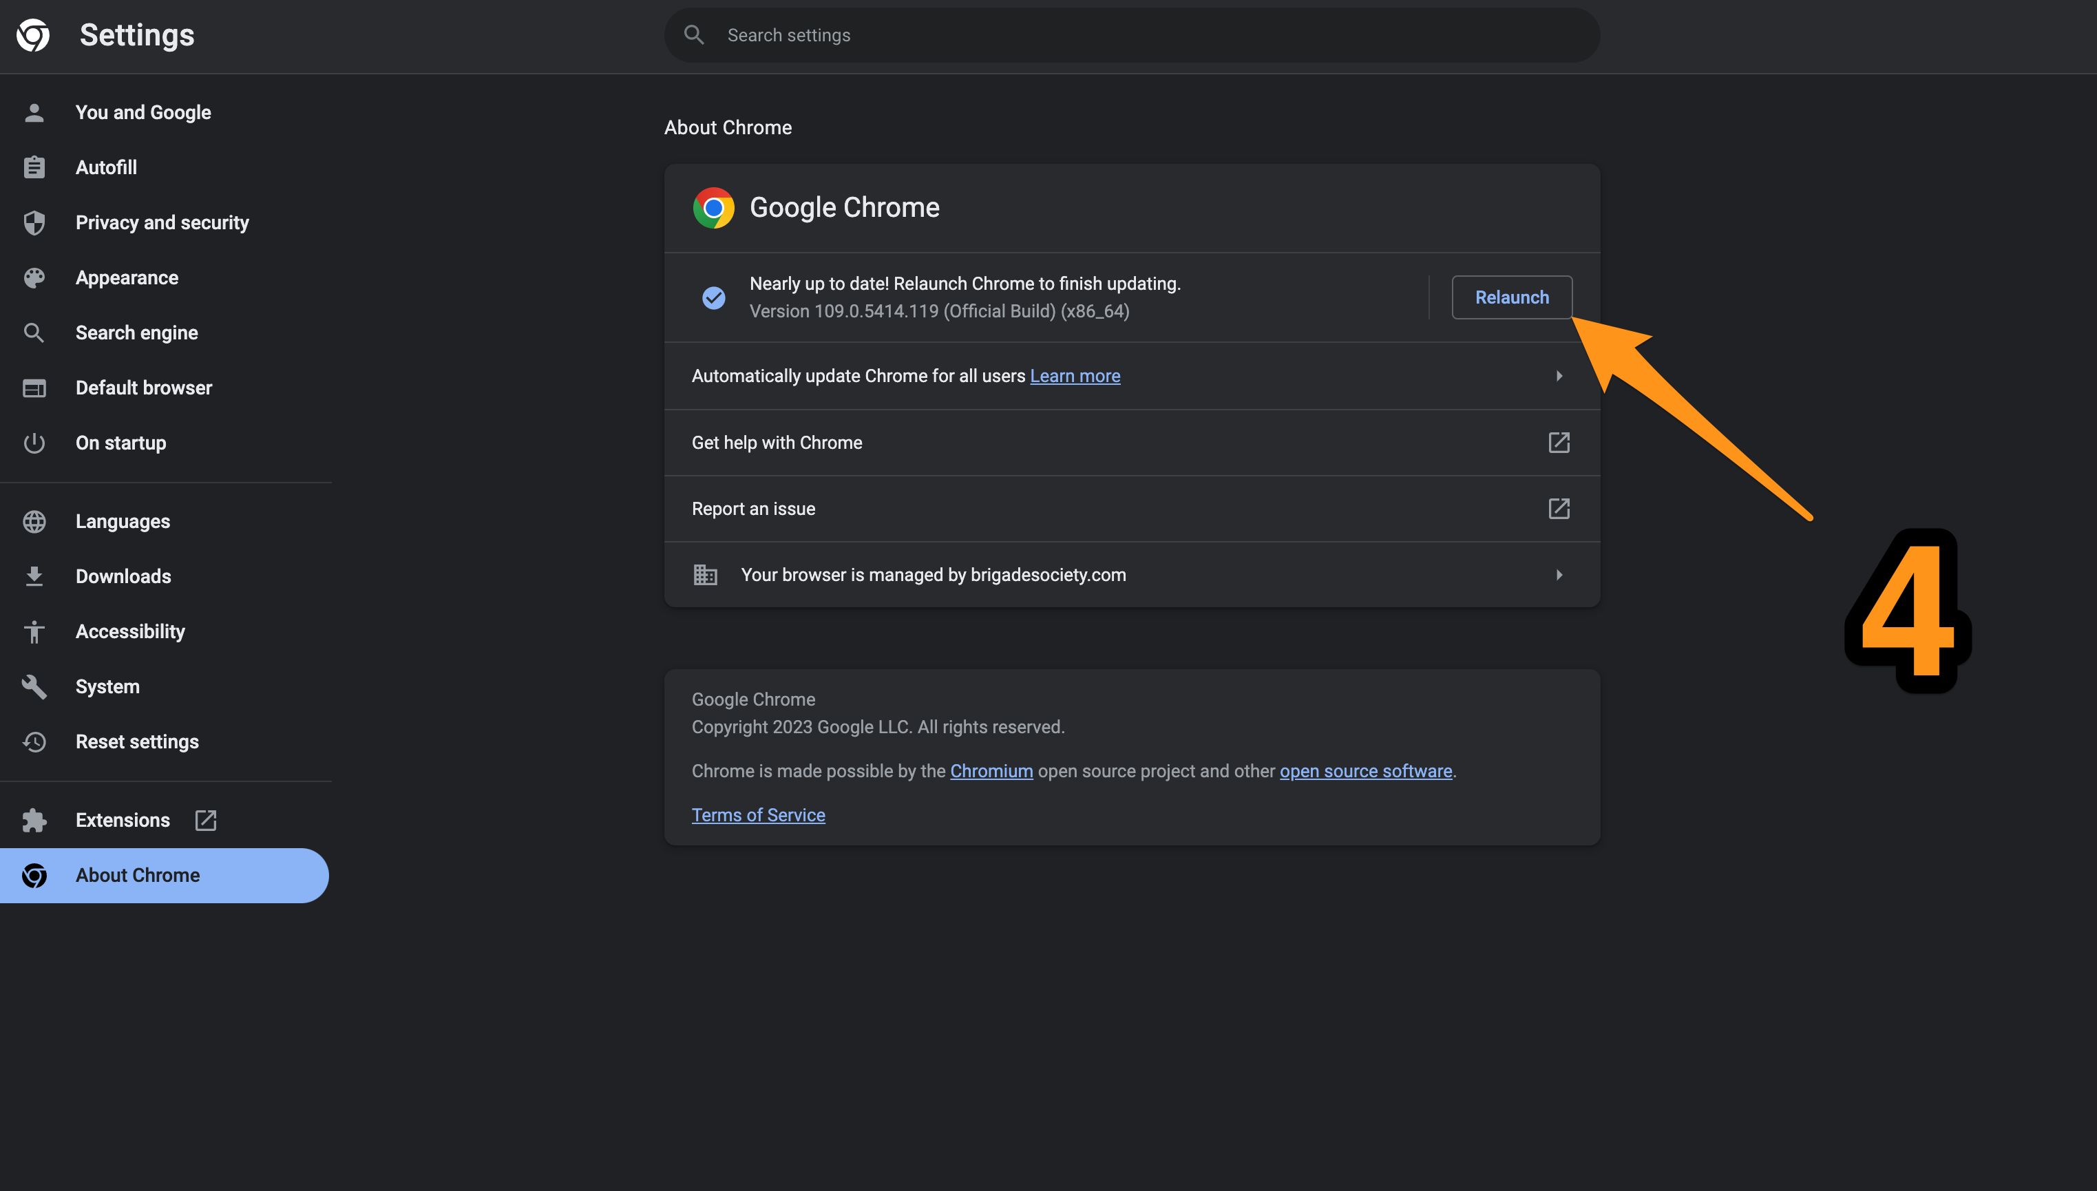This screenshot has width=2097, height=1191.
Task: Click the Languages globe icon
Action: tap(34, 522)
